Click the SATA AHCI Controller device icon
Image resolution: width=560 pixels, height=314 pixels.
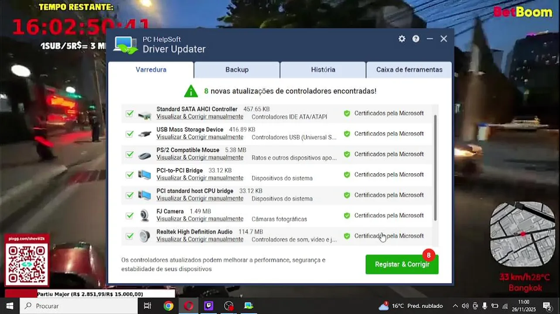[x=144, y=114]
